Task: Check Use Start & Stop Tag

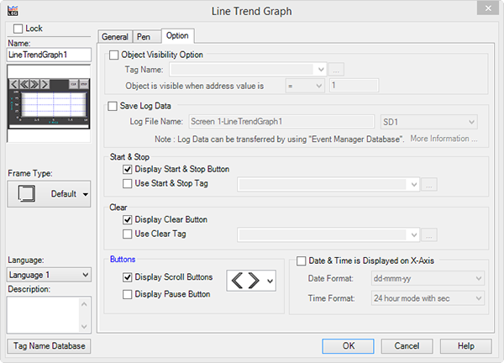Action: pos(128,183)
